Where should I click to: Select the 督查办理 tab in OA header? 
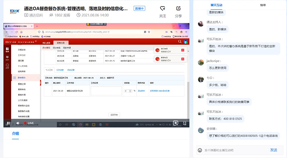61,43
